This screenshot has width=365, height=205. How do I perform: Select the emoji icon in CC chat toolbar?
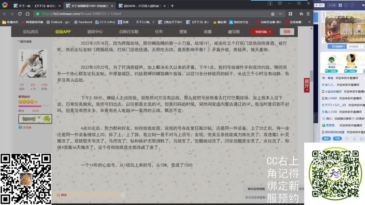pyautogui.click(x=347, y=138)
